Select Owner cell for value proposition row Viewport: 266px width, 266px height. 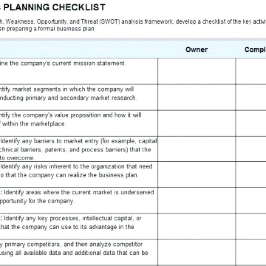(196, 123)
